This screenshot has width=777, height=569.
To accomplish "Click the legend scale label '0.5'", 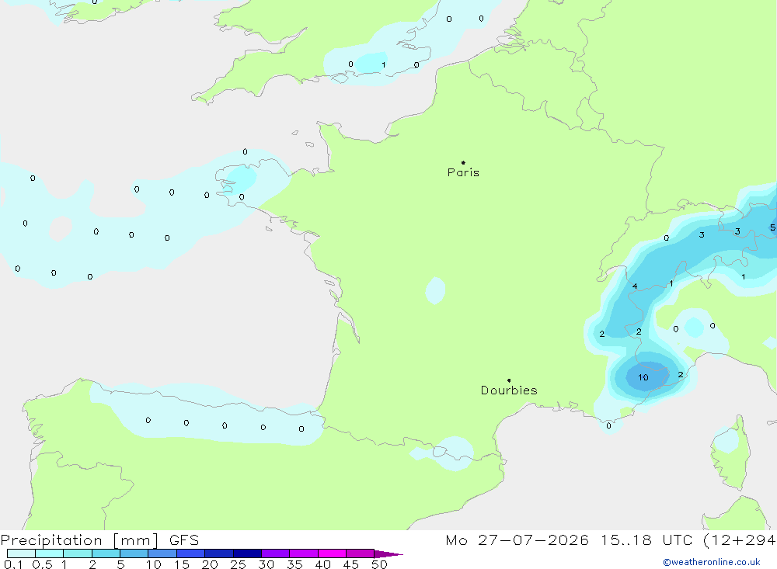I will (x=42, y=564).
